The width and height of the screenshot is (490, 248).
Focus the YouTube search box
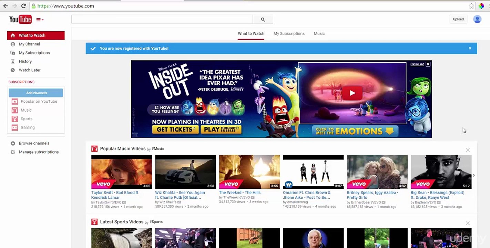click(162, 19)
